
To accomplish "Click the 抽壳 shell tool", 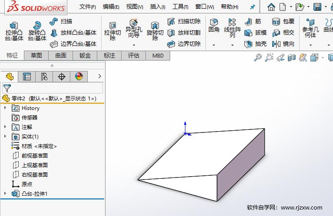I will click(x=255, y=44).
